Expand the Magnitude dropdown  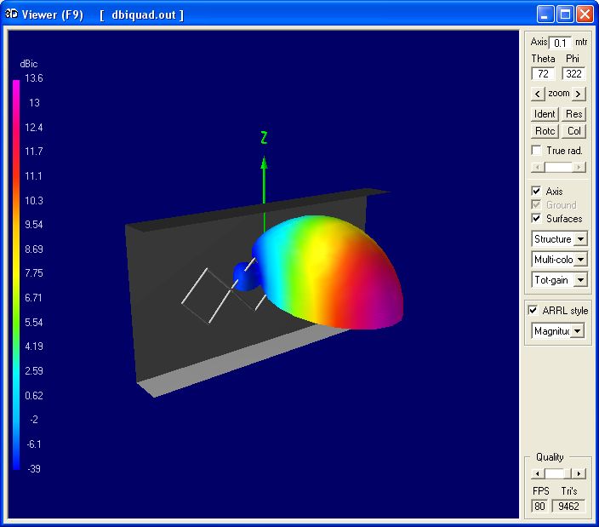click(x=577, y=331)
